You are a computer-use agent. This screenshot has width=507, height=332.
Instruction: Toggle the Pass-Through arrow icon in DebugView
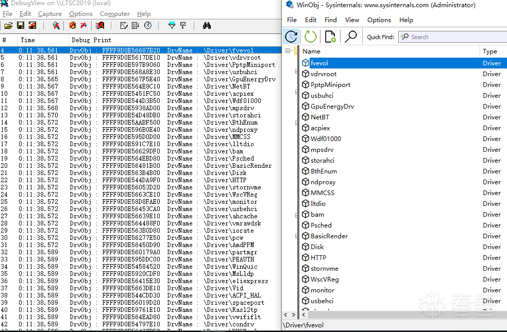(x=84, y=26)
